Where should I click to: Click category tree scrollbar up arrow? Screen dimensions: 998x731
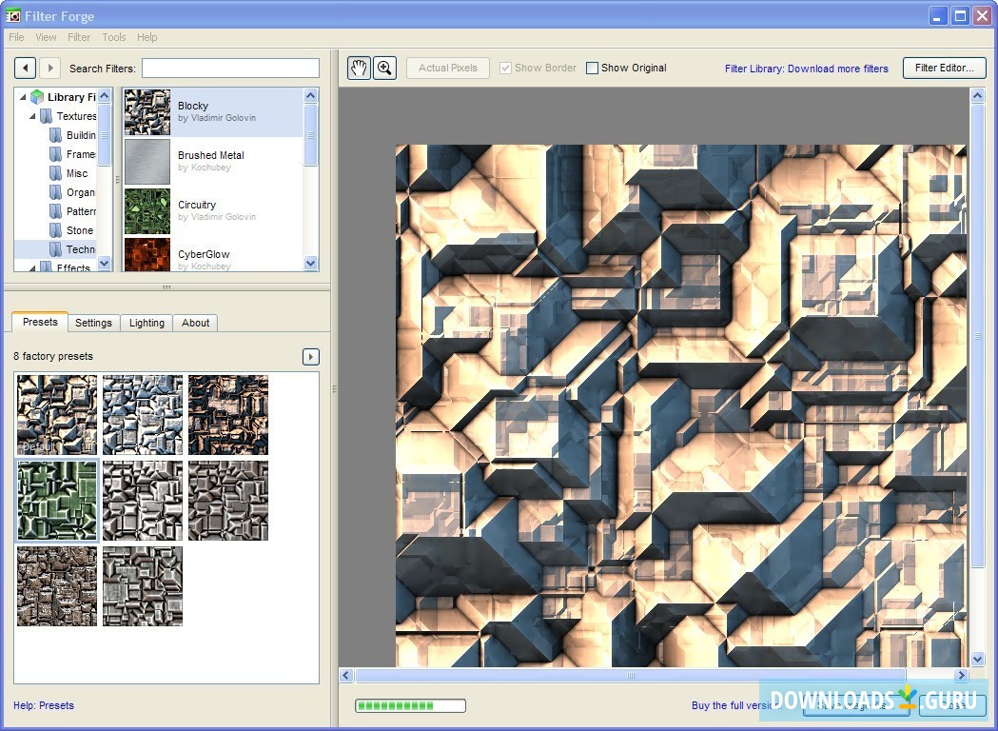pyautogui.click(x=105, y=95)
